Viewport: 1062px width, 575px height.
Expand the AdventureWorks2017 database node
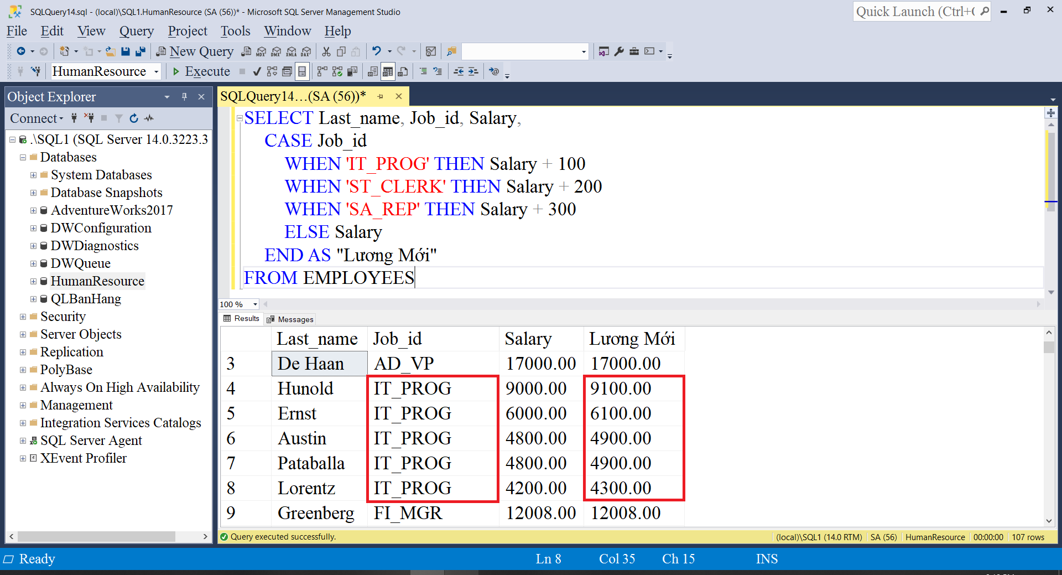(33, 210)
